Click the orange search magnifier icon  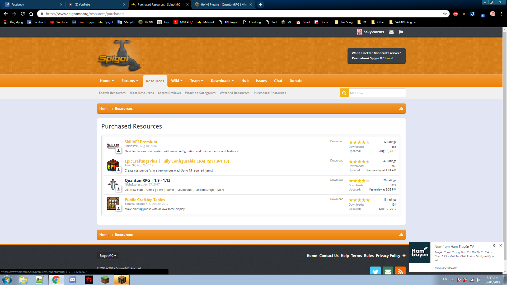pyautogui.click(x=344, y=93)
